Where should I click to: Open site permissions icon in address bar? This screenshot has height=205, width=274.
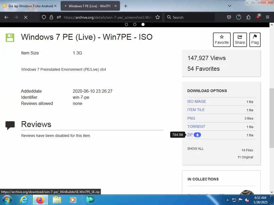59,17
